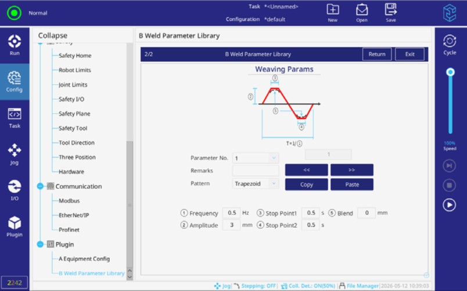Click the Copy button
The width and height of the screenshot is (467, 291).
pos(306,184)
